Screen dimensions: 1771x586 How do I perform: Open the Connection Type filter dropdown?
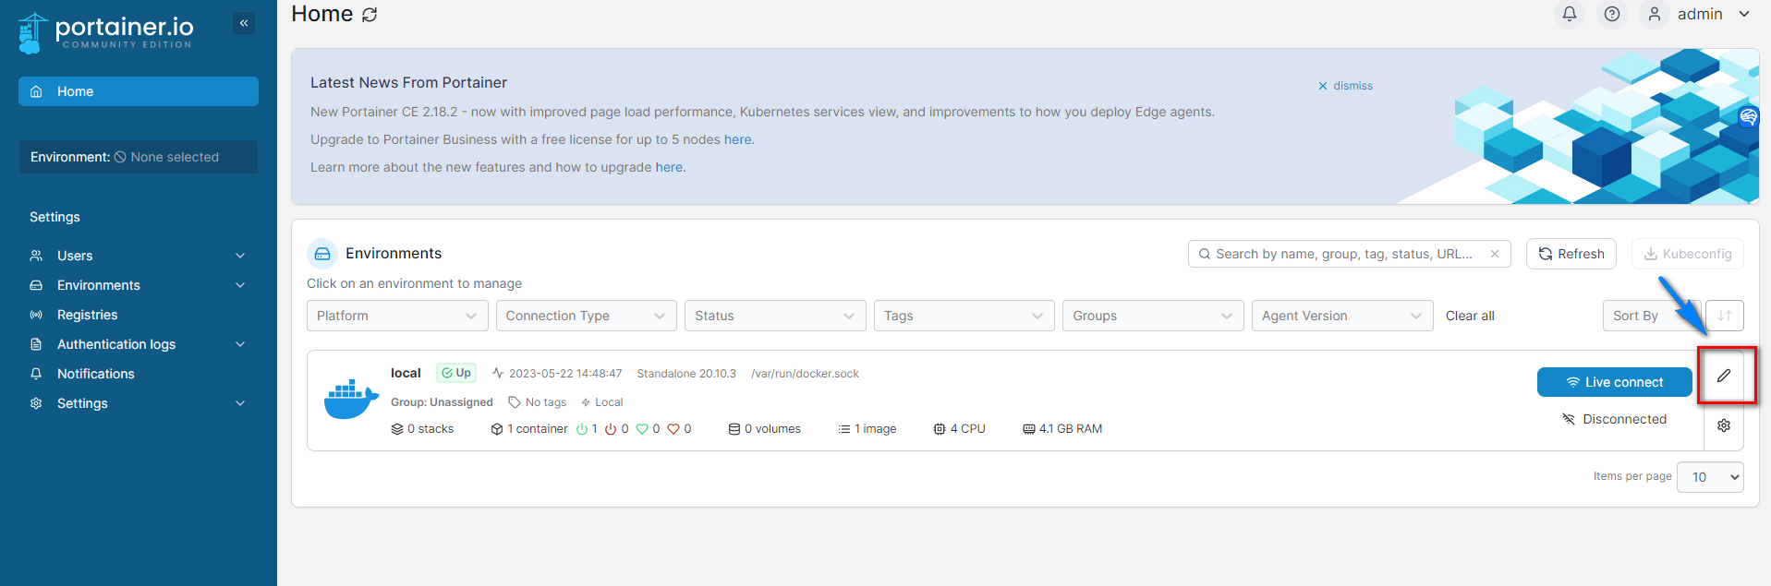586,316
